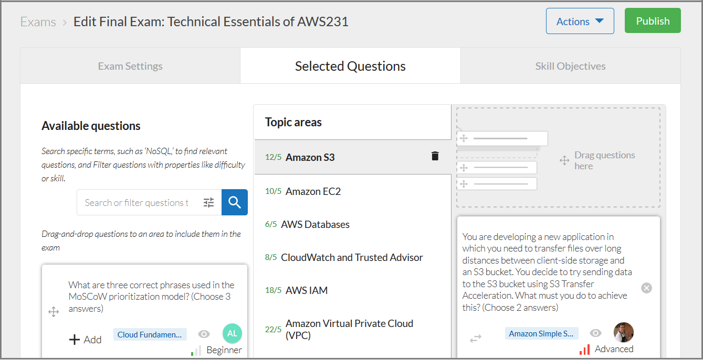Viewport: 703px width, 360px height.
Task: Switch to the Exam Settings tab
Action: pyautogui.click(x=130, y=66)
